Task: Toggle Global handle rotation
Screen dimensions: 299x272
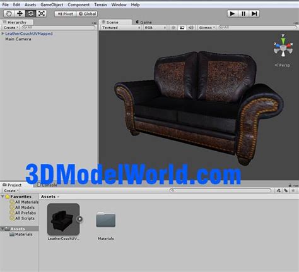Action: pyautogui.click(x=87, y=14)
